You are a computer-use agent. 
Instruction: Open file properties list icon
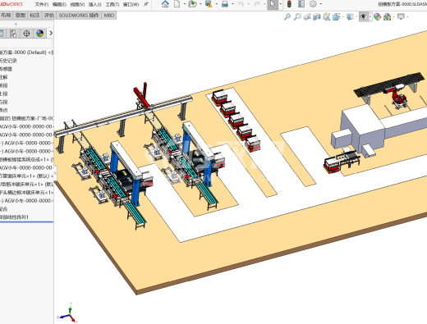coord(301,4)
